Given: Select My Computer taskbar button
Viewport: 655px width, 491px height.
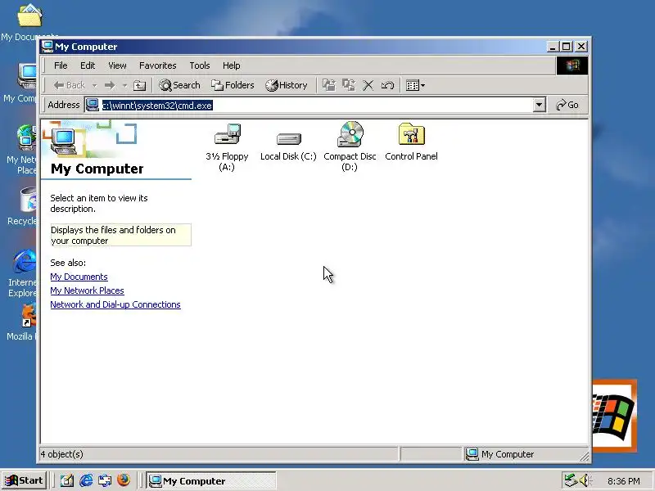Looking at the screenshot, I should pyautogui.click(x=211, y=480).
